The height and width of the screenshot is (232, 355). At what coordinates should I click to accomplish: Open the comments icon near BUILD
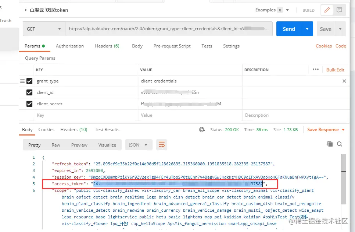[x=339, y=10]
